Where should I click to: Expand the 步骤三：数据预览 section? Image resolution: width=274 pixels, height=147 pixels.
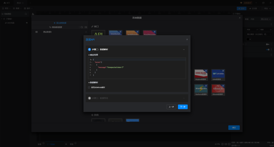tap(137, 98)
